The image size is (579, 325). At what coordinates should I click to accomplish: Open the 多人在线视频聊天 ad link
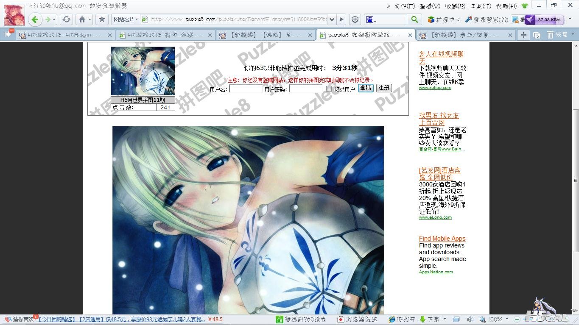pyautogui.click(x=441, y=58)
